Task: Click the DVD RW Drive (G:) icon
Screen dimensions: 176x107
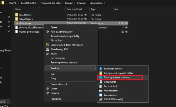Action: point(101,99)
